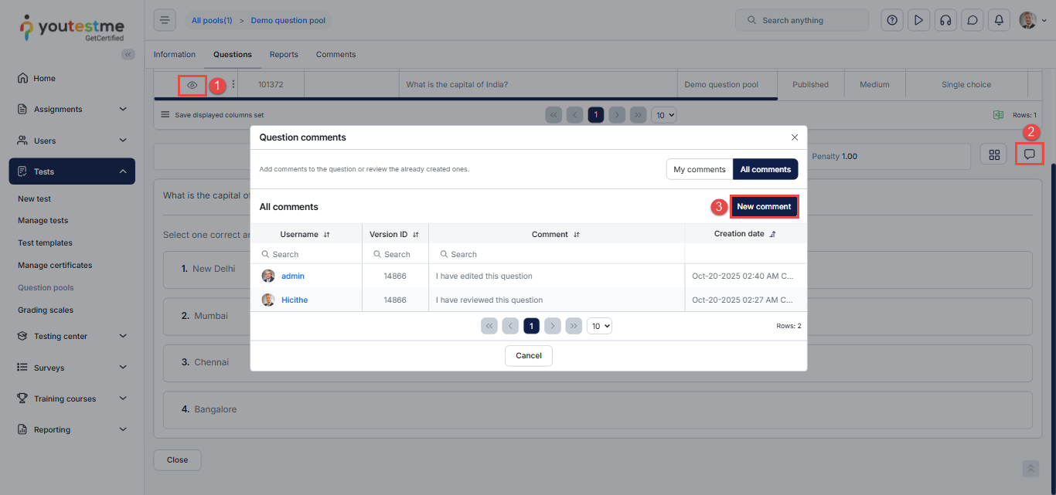Click the play tutorial icon in header
1056x495 pixels.
pos(918,20)
